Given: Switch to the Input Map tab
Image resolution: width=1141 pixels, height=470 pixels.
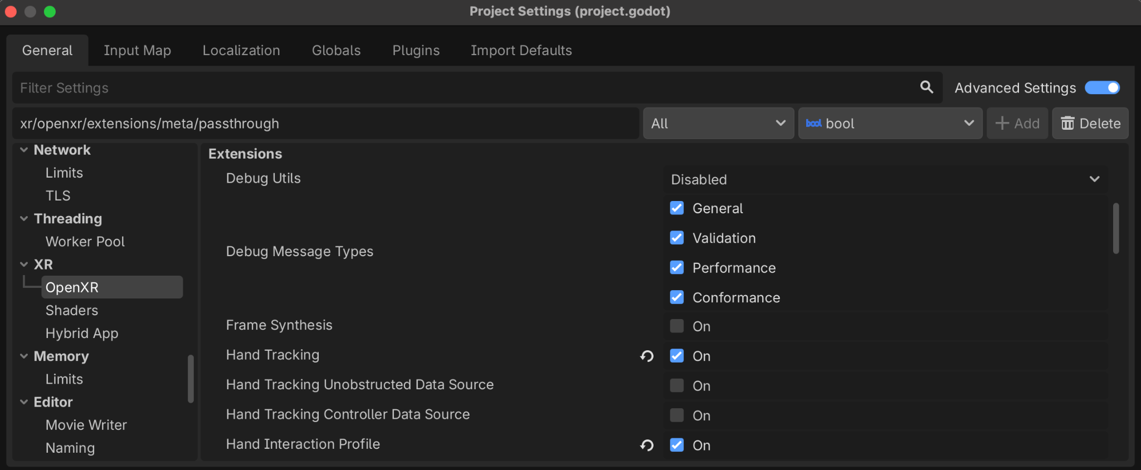Looking at the screenshot, I should (x=137, y=50).
